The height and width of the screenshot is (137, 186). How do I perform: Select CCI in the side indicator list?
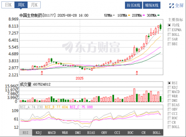pyautogui.click(x=169, y=114)
